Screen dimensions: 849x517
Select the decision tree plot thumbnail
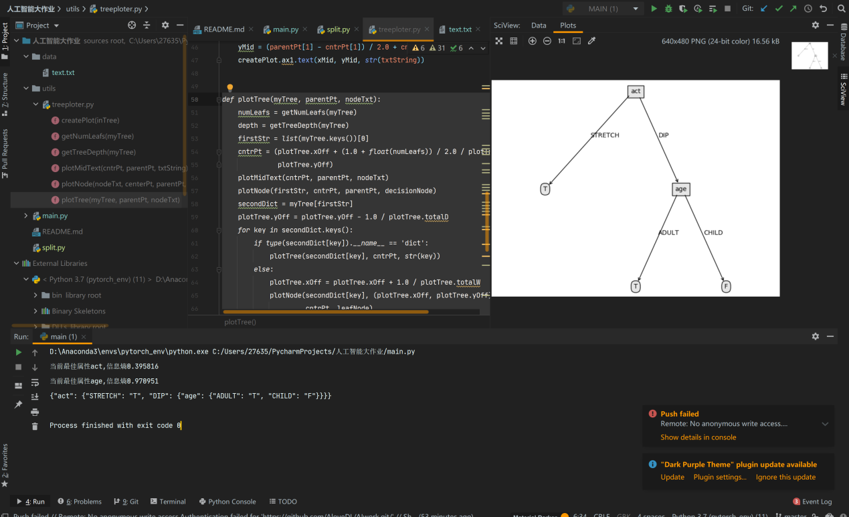click(809, 56)
